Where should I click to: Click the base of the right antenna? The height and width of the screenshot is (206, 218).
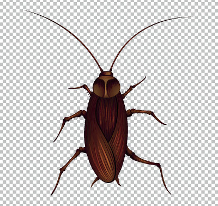coord(111,70)
